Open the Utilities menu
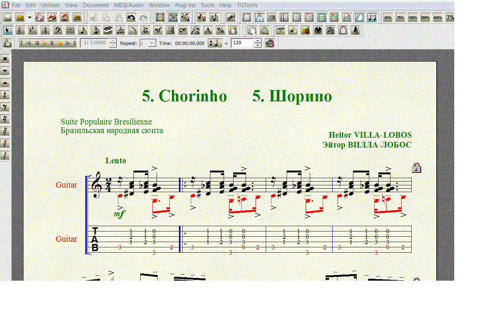The width and height of the screenshot is (483, 309). pyautogui.click(x=50, y=5)
